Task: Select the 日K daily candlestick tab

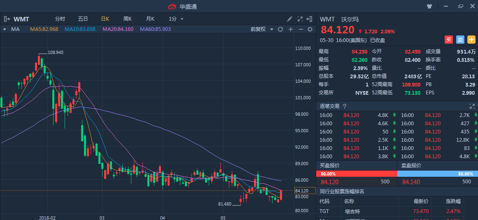Action: pyautogui.click(x=105, y=19)
